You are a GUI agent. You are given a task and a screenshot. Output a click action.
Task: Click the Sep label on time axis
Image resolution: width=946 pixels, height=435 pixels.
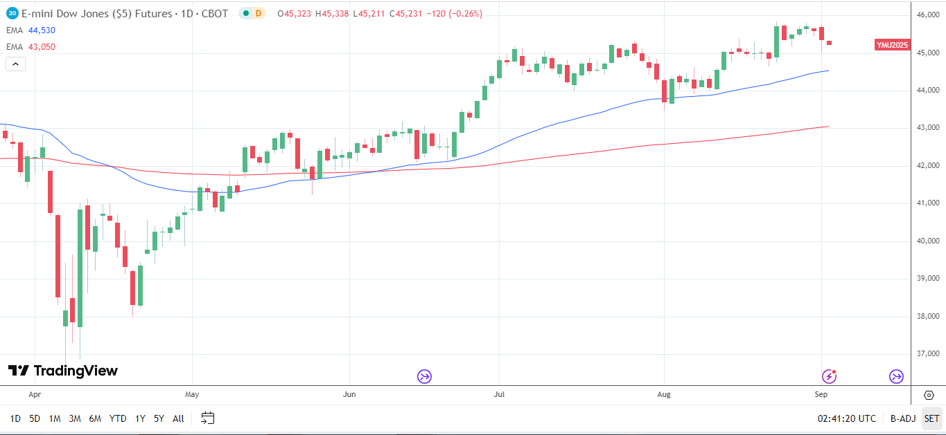pos(822,395)
